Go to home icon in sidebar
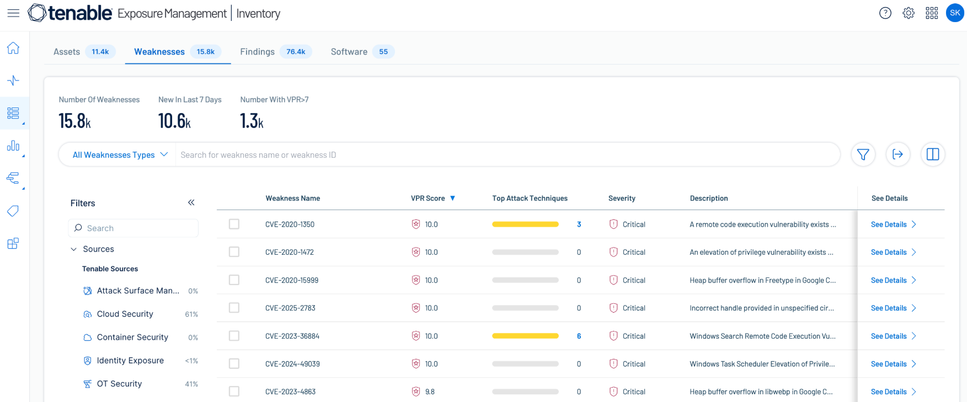This screenshot has height=402, width=967. [13, 48]
